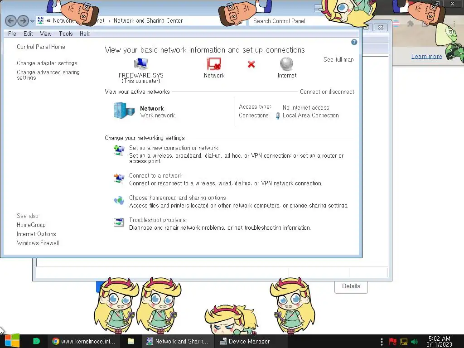Image resolution: width=464 pixels, height=348 pixels.
Task: Open Connect to a network link
Action: (x=156, y=175)
